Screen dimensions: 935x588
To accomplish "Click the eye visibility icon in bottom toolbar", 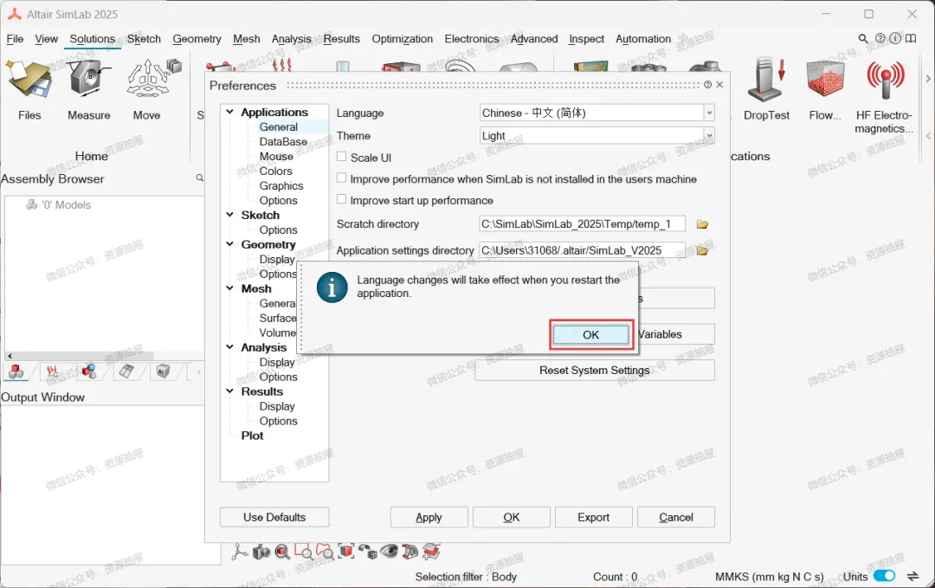I will 389,552.
